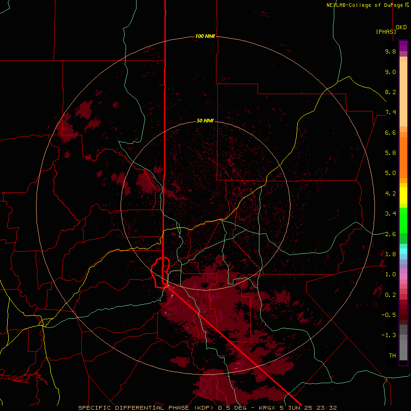Select the 2.6 scale value
The height and width of the screenshot is (411, 411).
[x=390, y=234]
